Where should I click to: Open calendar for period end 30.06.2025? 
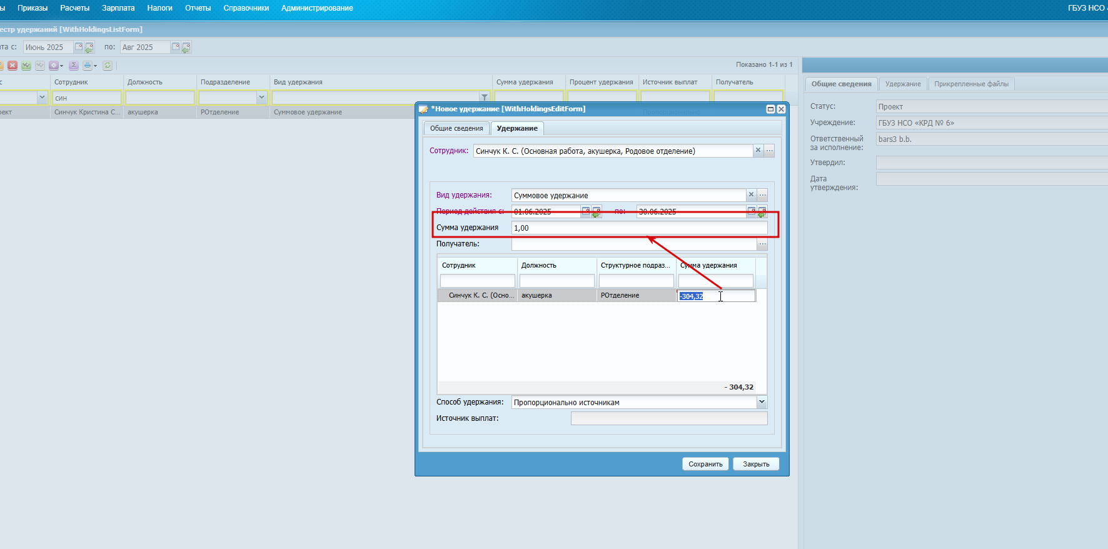752,211
